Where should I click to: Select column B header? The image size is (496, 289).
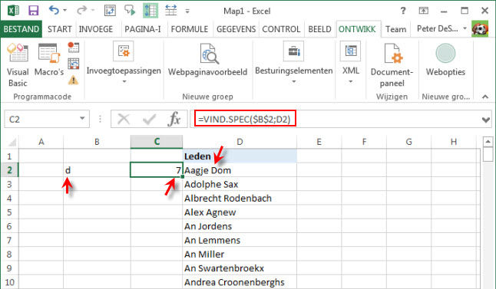pyautogui.click(x=97, y=142)
